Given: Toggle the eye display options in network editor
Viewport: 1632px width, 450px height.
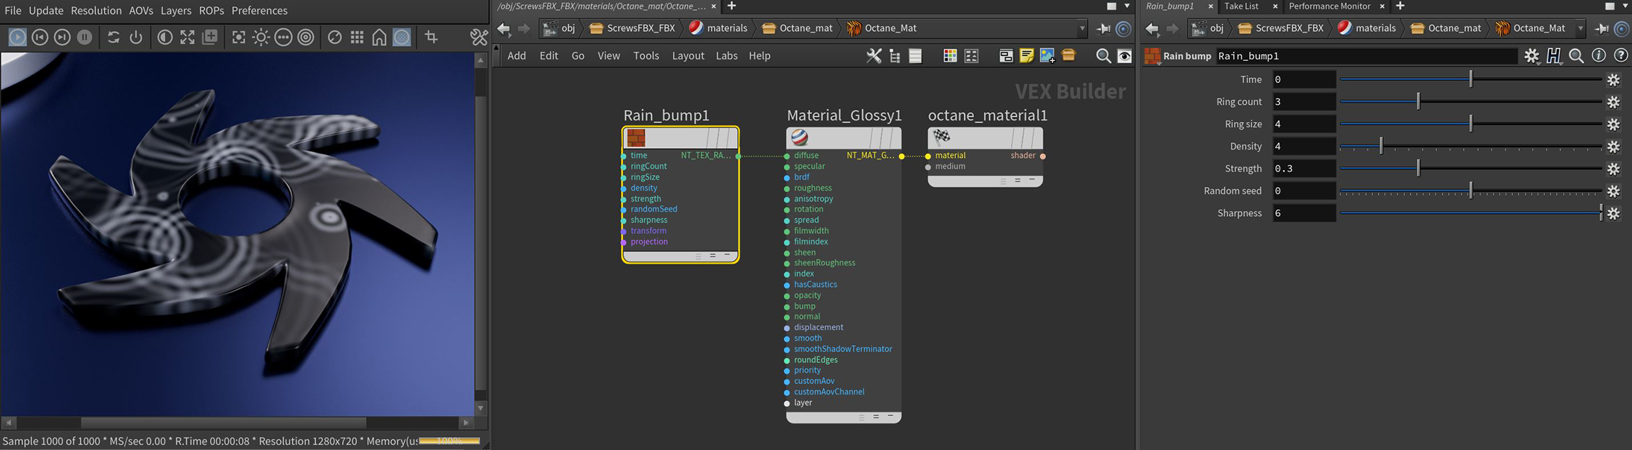Looking at the screenshot, I should point(1125,55).
